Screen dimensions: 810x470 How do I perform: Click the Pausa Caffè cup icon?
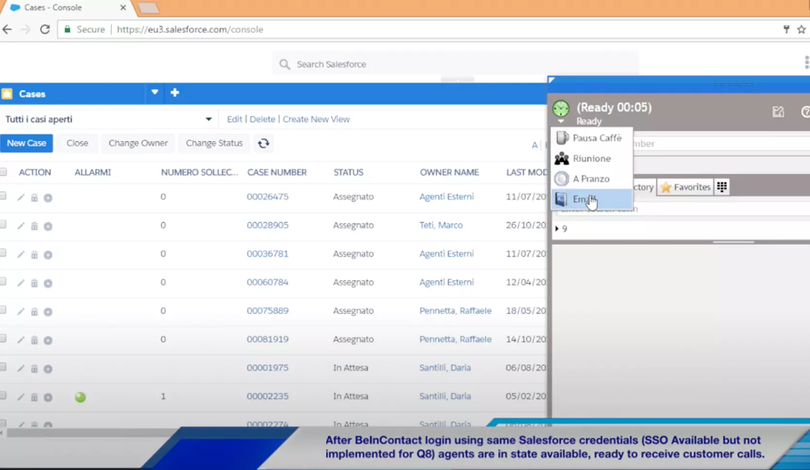tap(562, 138)
